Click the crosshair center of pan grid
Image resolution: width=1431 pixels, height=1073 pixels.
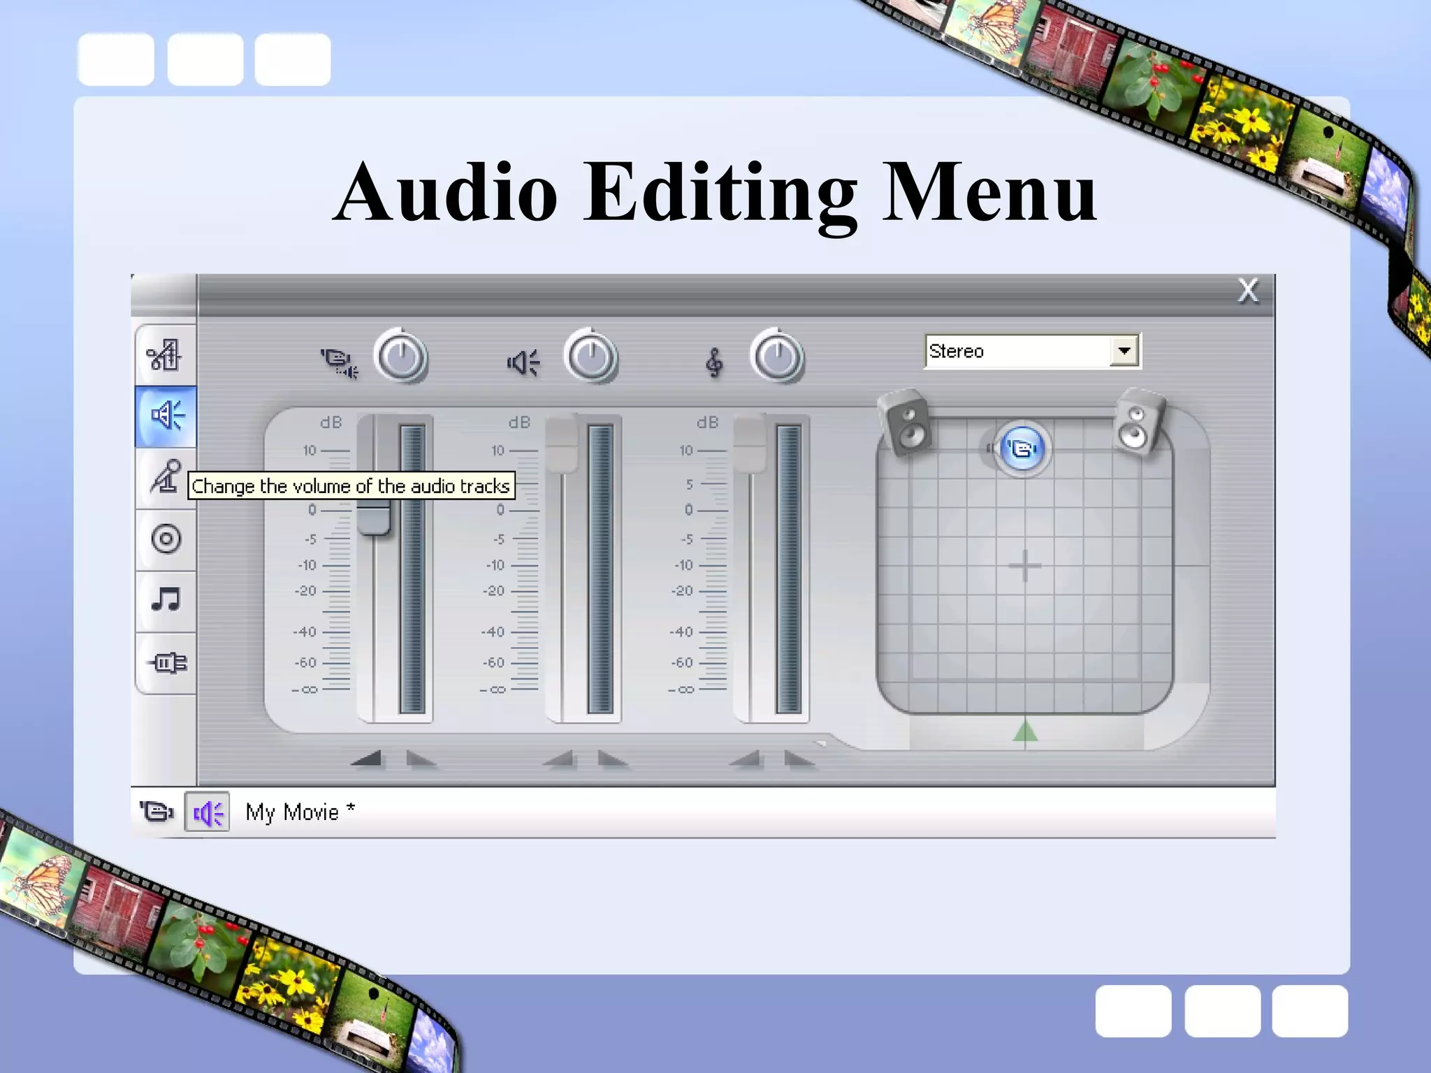pyautogui.click(x=1025, y=565)
